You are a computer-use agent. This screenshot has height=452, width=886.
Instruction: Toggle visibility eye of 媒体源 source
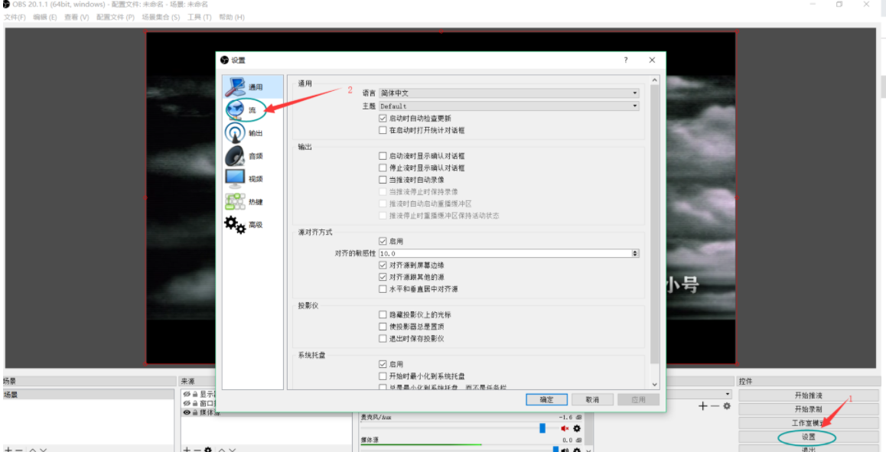pos(187,412)
